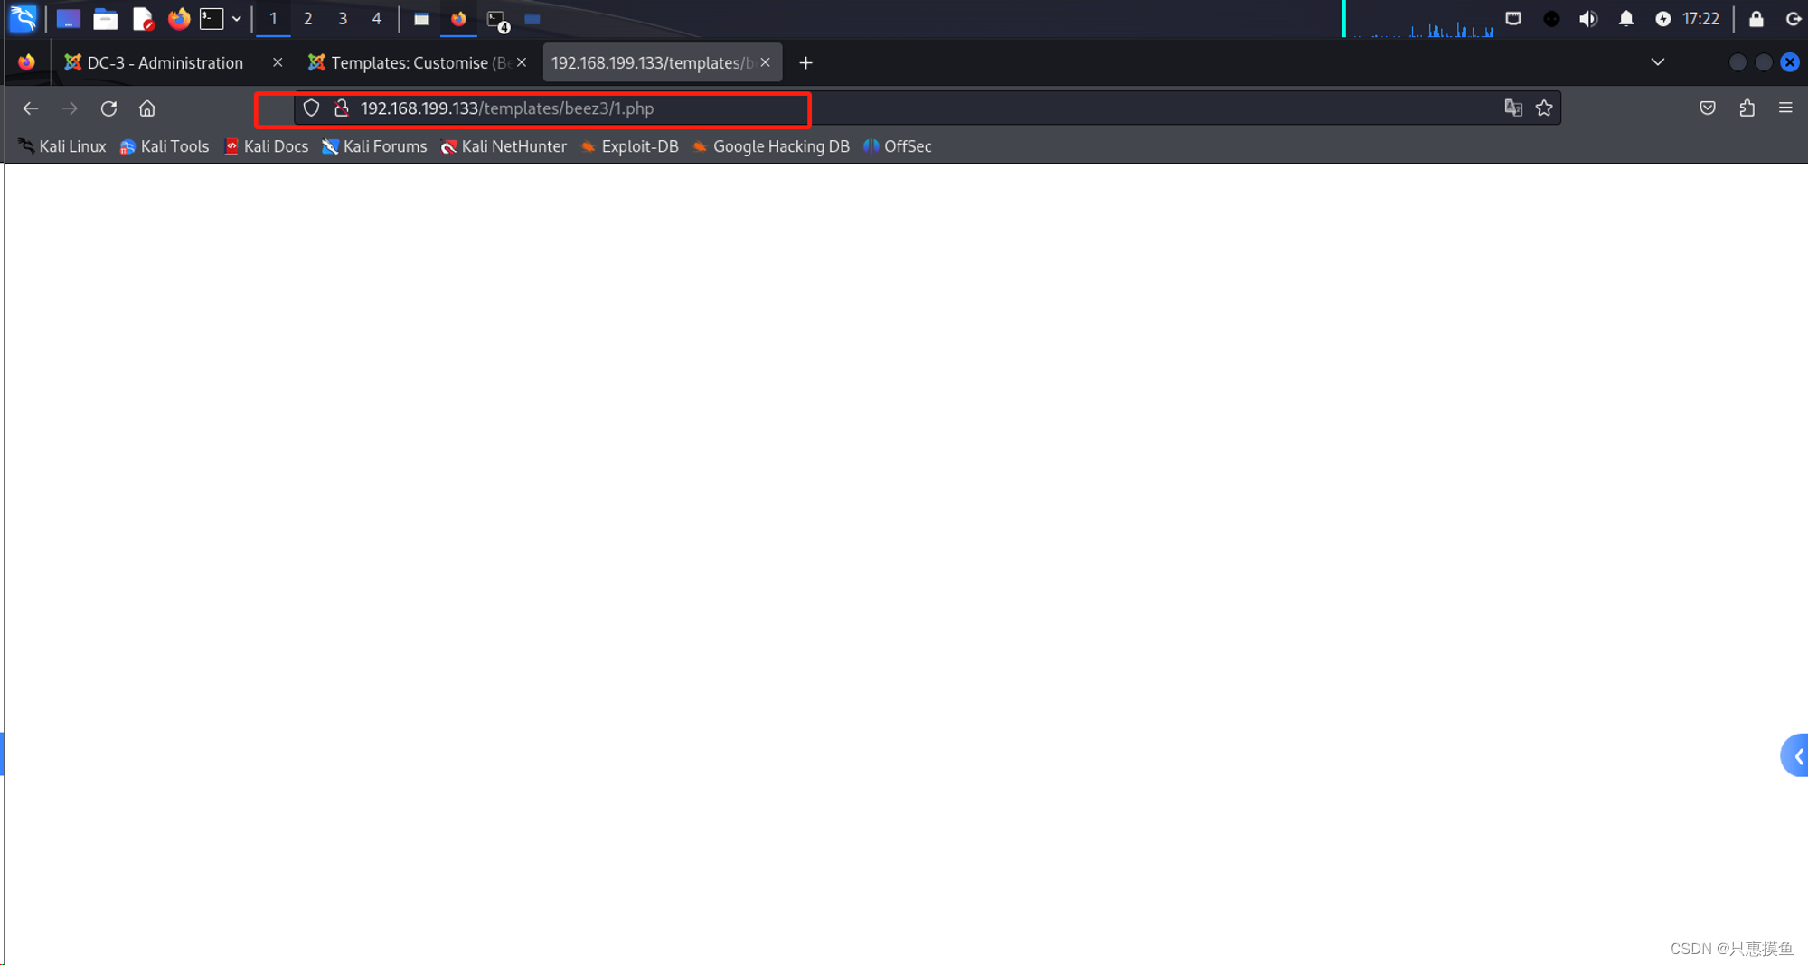Activate the Firefox window in the taskbar
1808x965 pixels.
click(x=458, y=18)
